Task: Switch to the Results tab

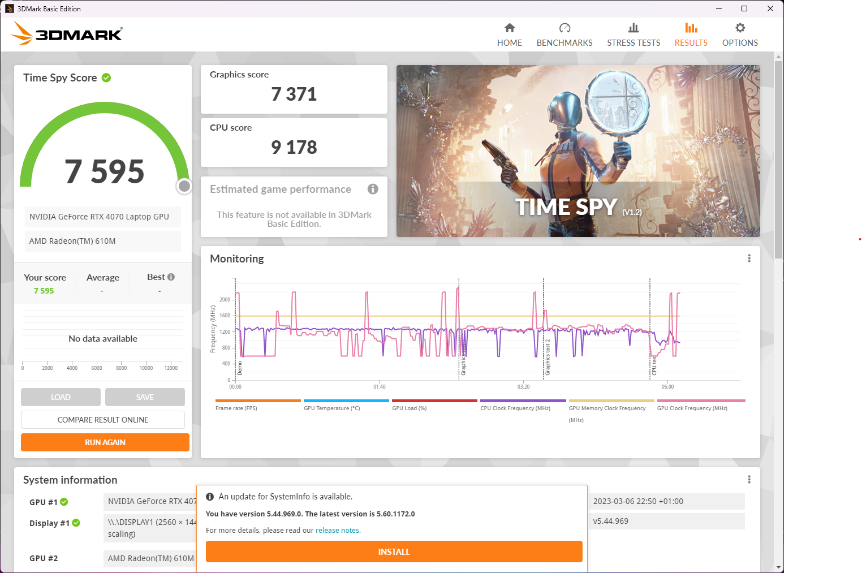Action: (x=691, y=35)
